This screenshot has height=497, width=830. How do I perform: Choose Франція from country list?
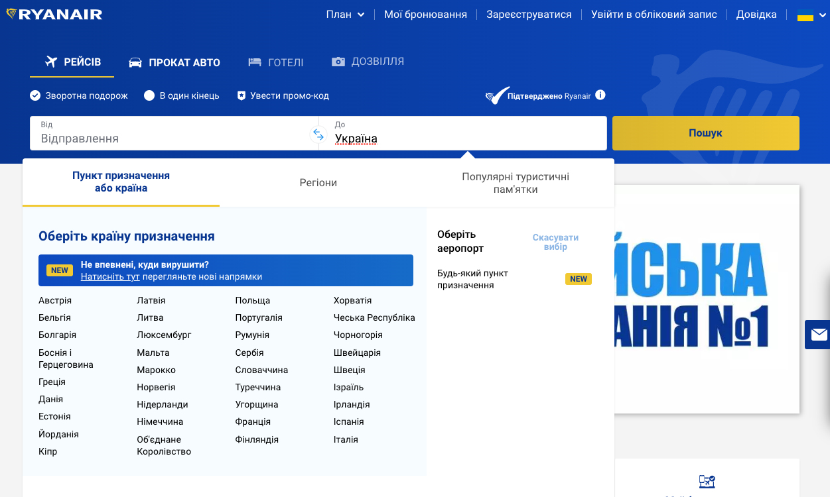(253, 421)
